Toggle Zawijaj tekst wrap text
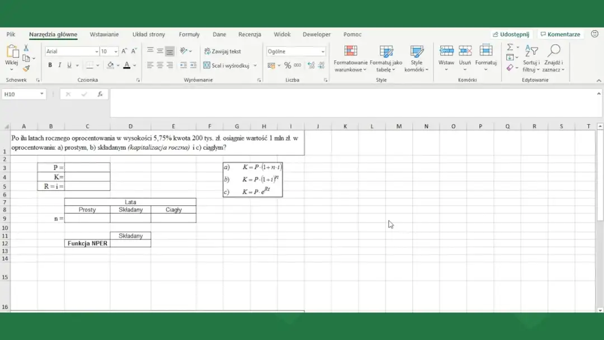 click(222, 51)
